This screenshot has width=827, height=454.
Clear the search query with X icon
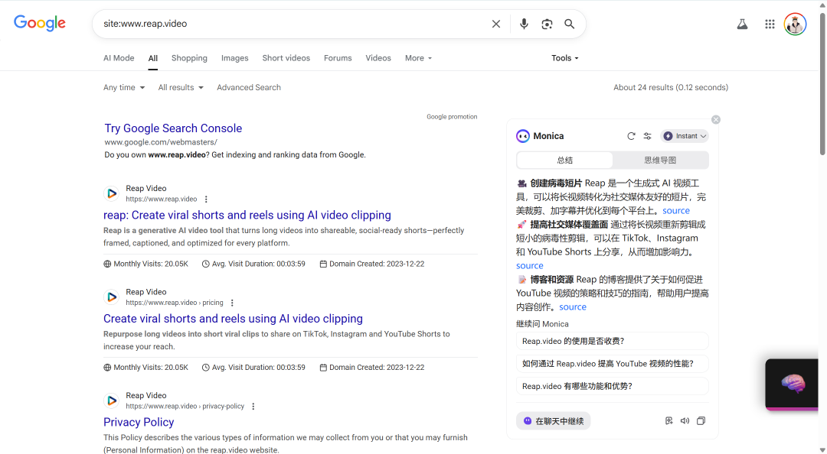[x=495, y=24]
